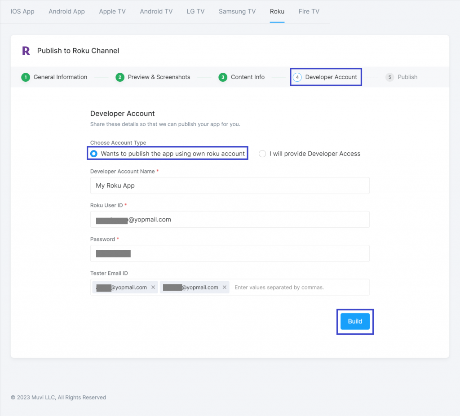
Task: Open the Fire TV tab
Action: (309, 11)
